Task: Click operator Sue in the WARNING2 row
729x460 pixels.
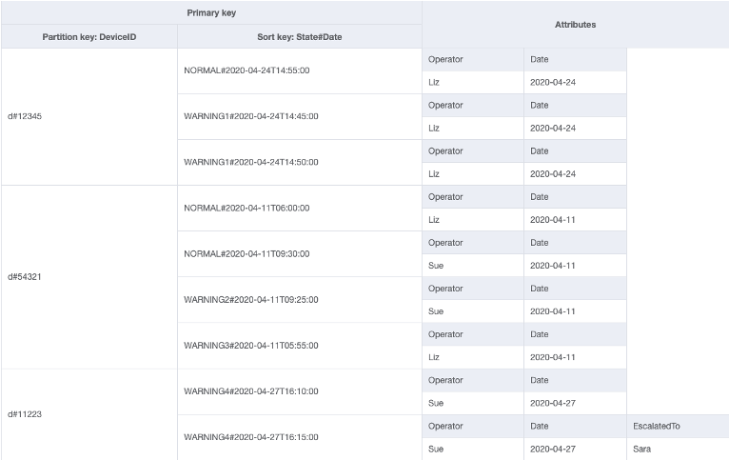Action: click(x=437, y=310)
